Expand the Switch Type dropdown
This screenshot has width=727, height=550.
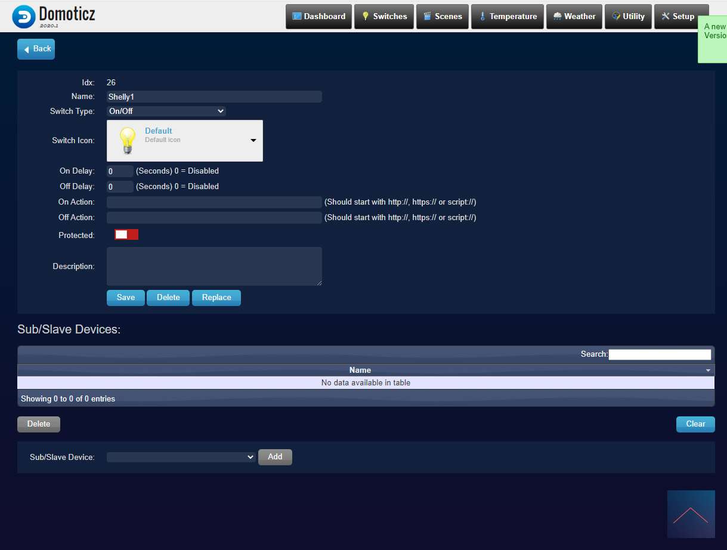tap(166, 111)
